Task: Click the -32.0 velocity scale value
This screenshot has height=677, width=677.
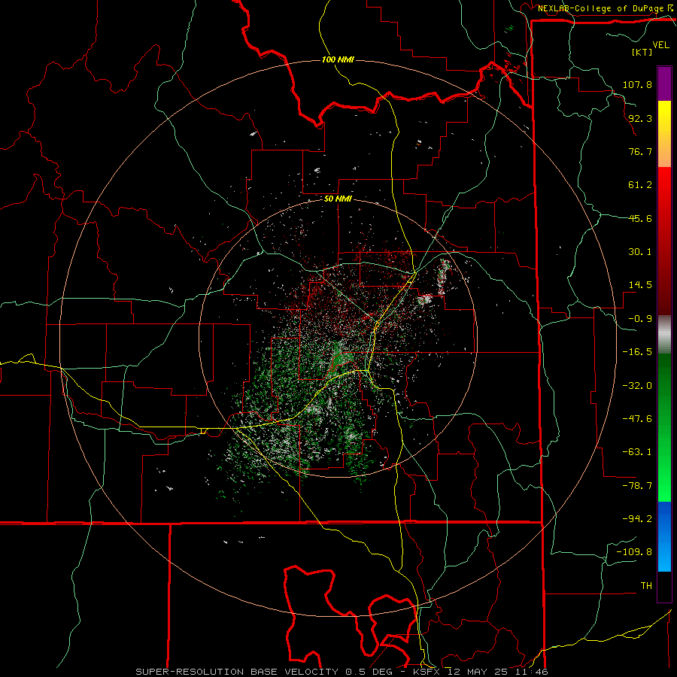Action: coord(637,386)
